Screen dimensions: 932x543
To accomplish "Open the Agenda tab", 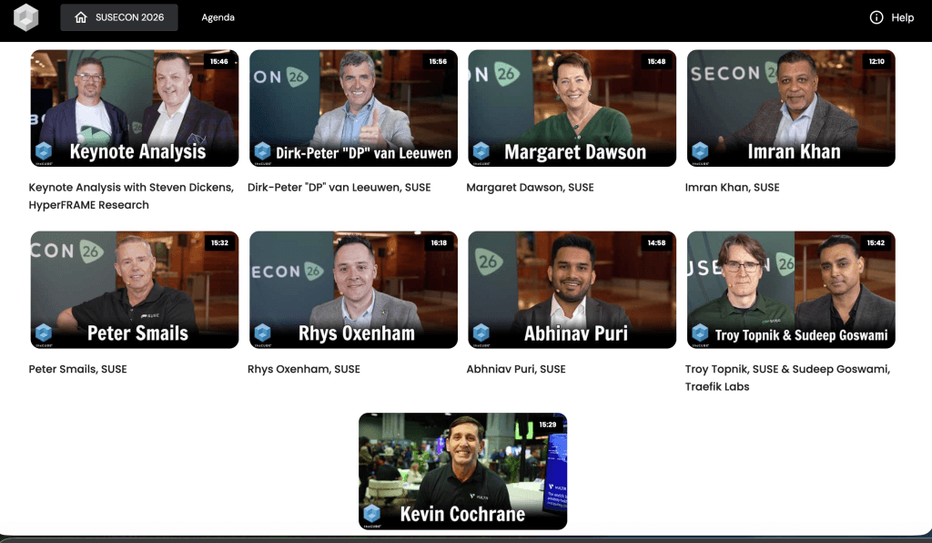I will pyautogui.click(x=218, y=17).
